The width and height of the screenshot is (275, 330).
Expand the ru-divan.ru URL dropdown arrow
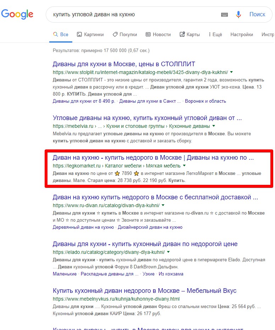[163, 205]
